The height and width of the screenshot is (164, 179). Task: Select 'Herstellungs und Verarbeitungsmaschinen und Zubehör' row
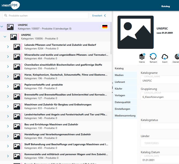(x=56, y=136)
